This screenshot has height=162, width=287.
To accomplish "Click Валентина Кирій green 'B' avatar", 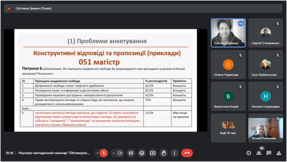I will tap(228, 97).
